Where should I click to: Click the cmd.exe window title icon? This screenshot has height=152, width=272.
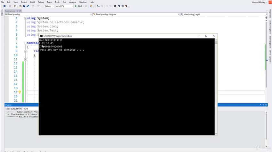pyautogui.click(x=41, y=36)
